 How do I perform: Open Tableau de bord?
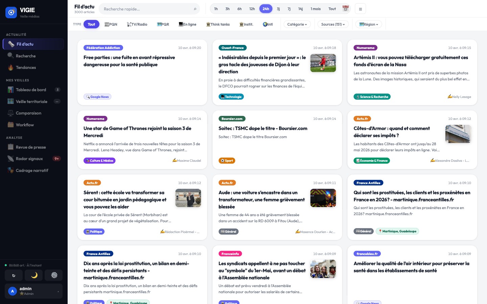pyautogui.click(x=33, y=90)
